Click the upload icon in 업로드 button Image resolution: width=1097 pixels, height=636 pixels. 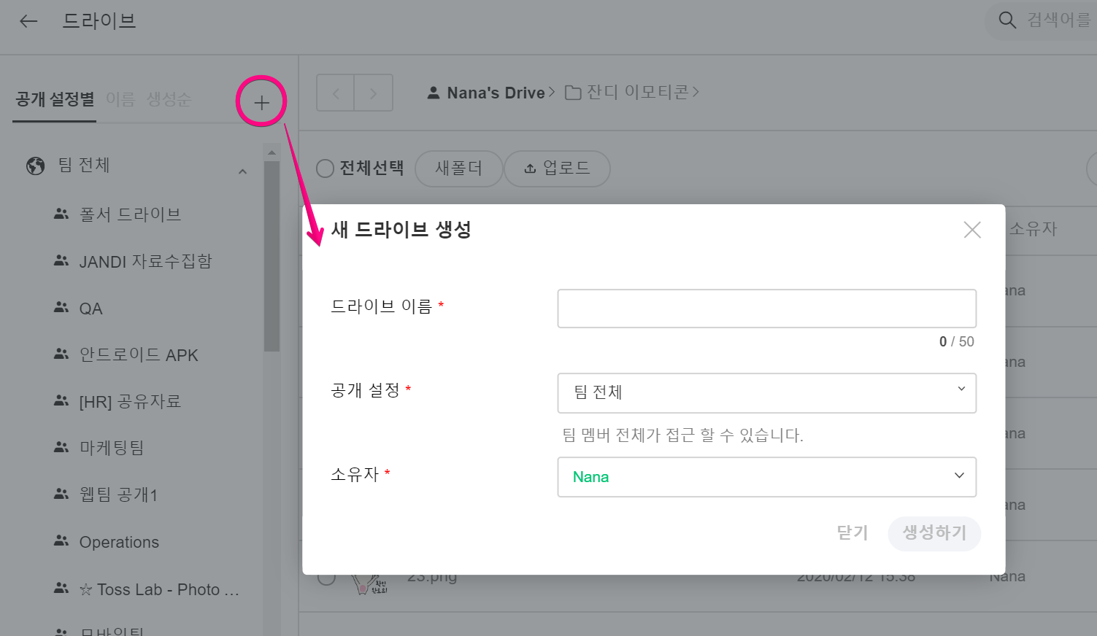531,168
